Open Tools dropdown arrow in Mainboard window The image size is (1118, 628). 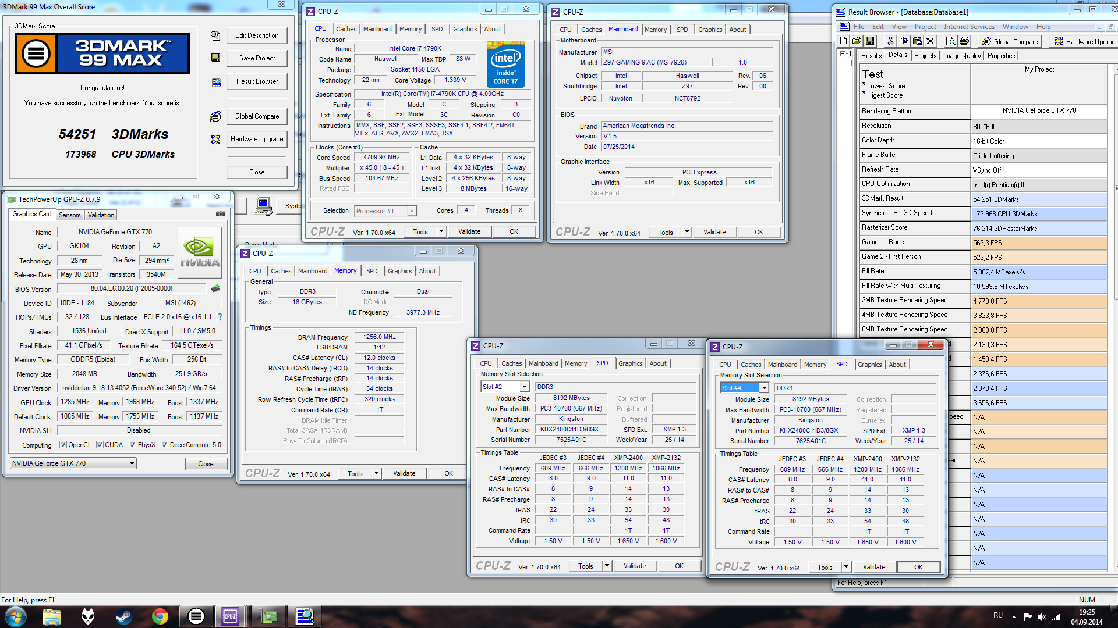(x=687, y=232)
